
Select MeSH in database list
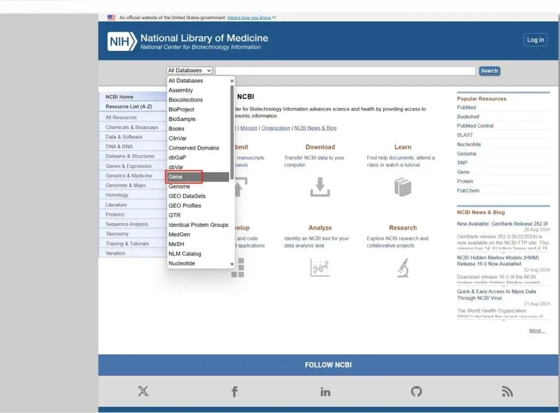click(198, 244)
